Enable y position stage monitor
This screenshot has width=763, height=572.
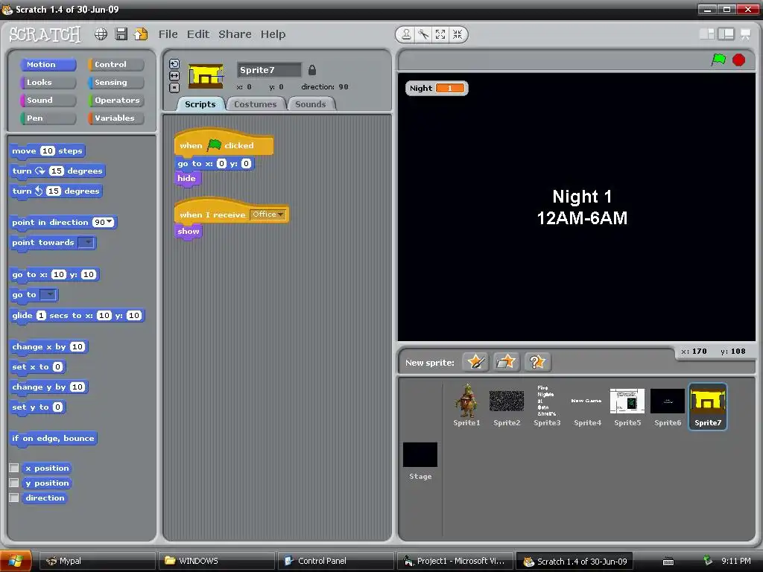(14, 483)
